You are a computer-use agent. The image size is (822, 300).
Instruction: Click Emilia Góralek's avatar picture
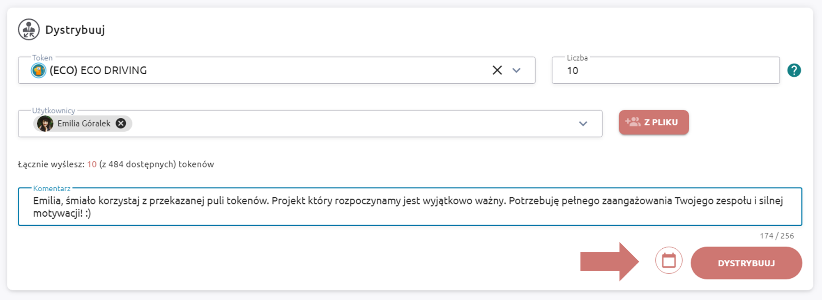click(45, 124)
